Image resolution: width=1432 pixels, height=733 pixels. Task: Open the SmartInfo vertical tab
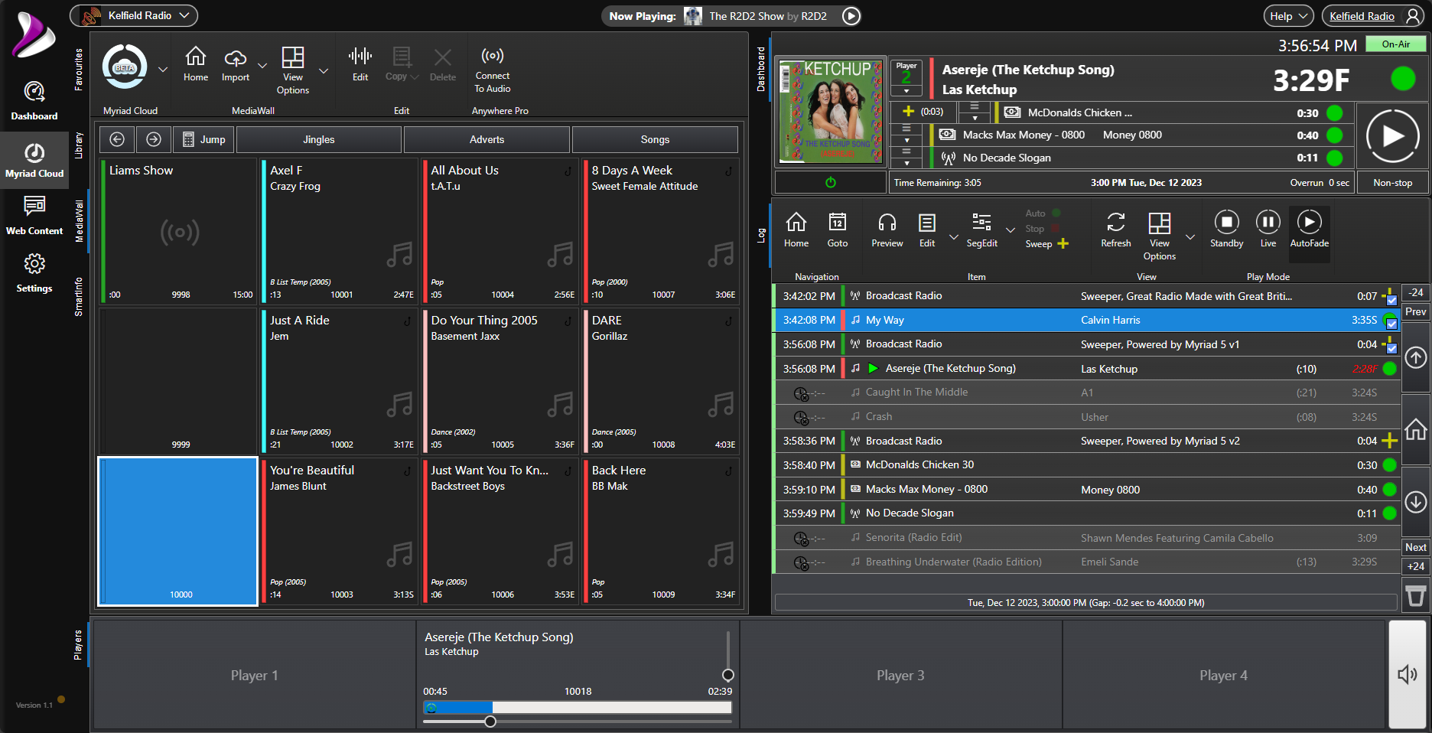pyautogui.click(x=79, y=297)
